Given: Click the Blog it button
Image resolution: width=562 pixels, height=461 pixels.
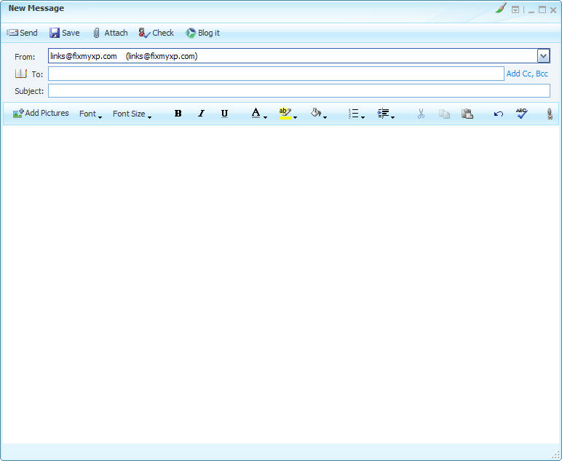Looking at the screenshot, I should point(202,33).
